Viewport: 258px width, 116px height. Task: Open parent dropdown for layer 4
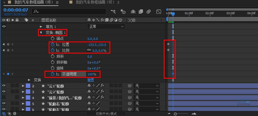point(146,97)
